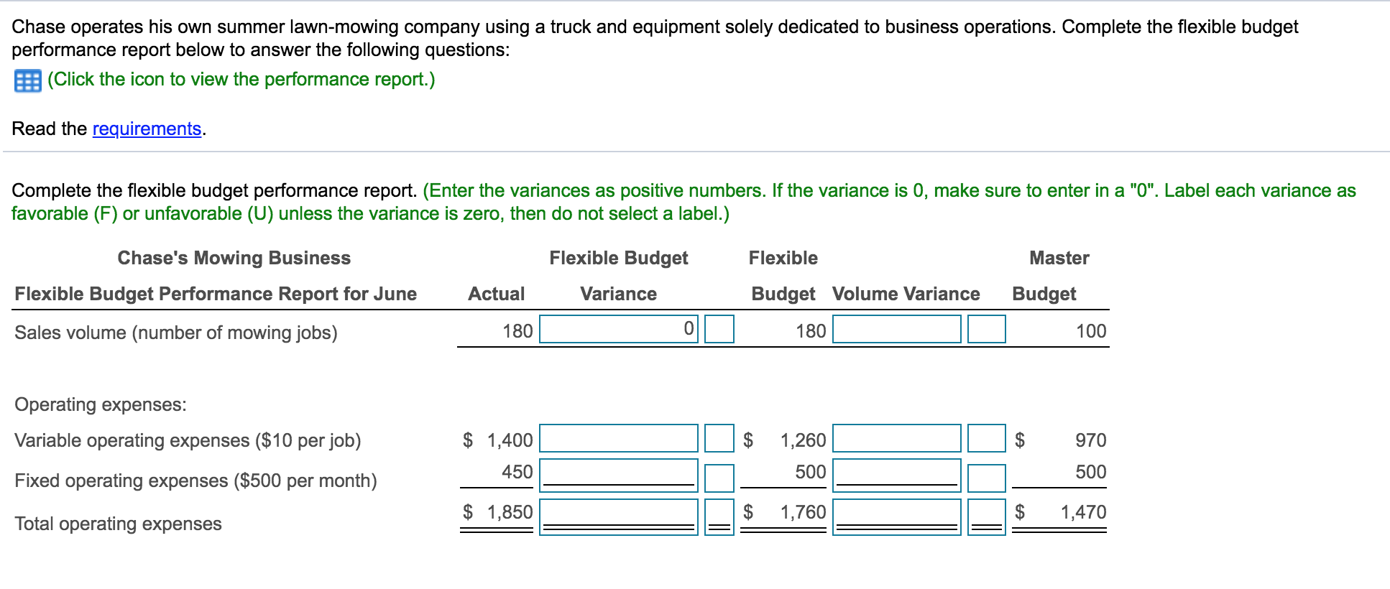Click the Master Budget variable expenses value 970
Screen dimensions: 1390x589
coord(1091,440)
